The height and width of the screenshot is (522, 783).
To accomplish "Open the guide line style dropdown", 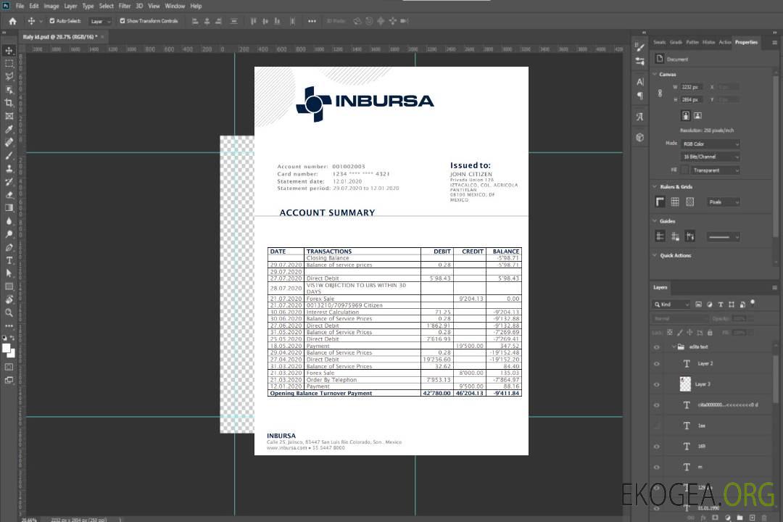I will (723, 237).
